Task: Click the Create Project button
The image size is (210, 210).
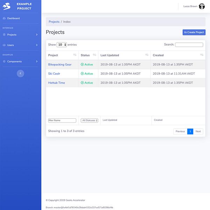Action: tap(194, 32)
